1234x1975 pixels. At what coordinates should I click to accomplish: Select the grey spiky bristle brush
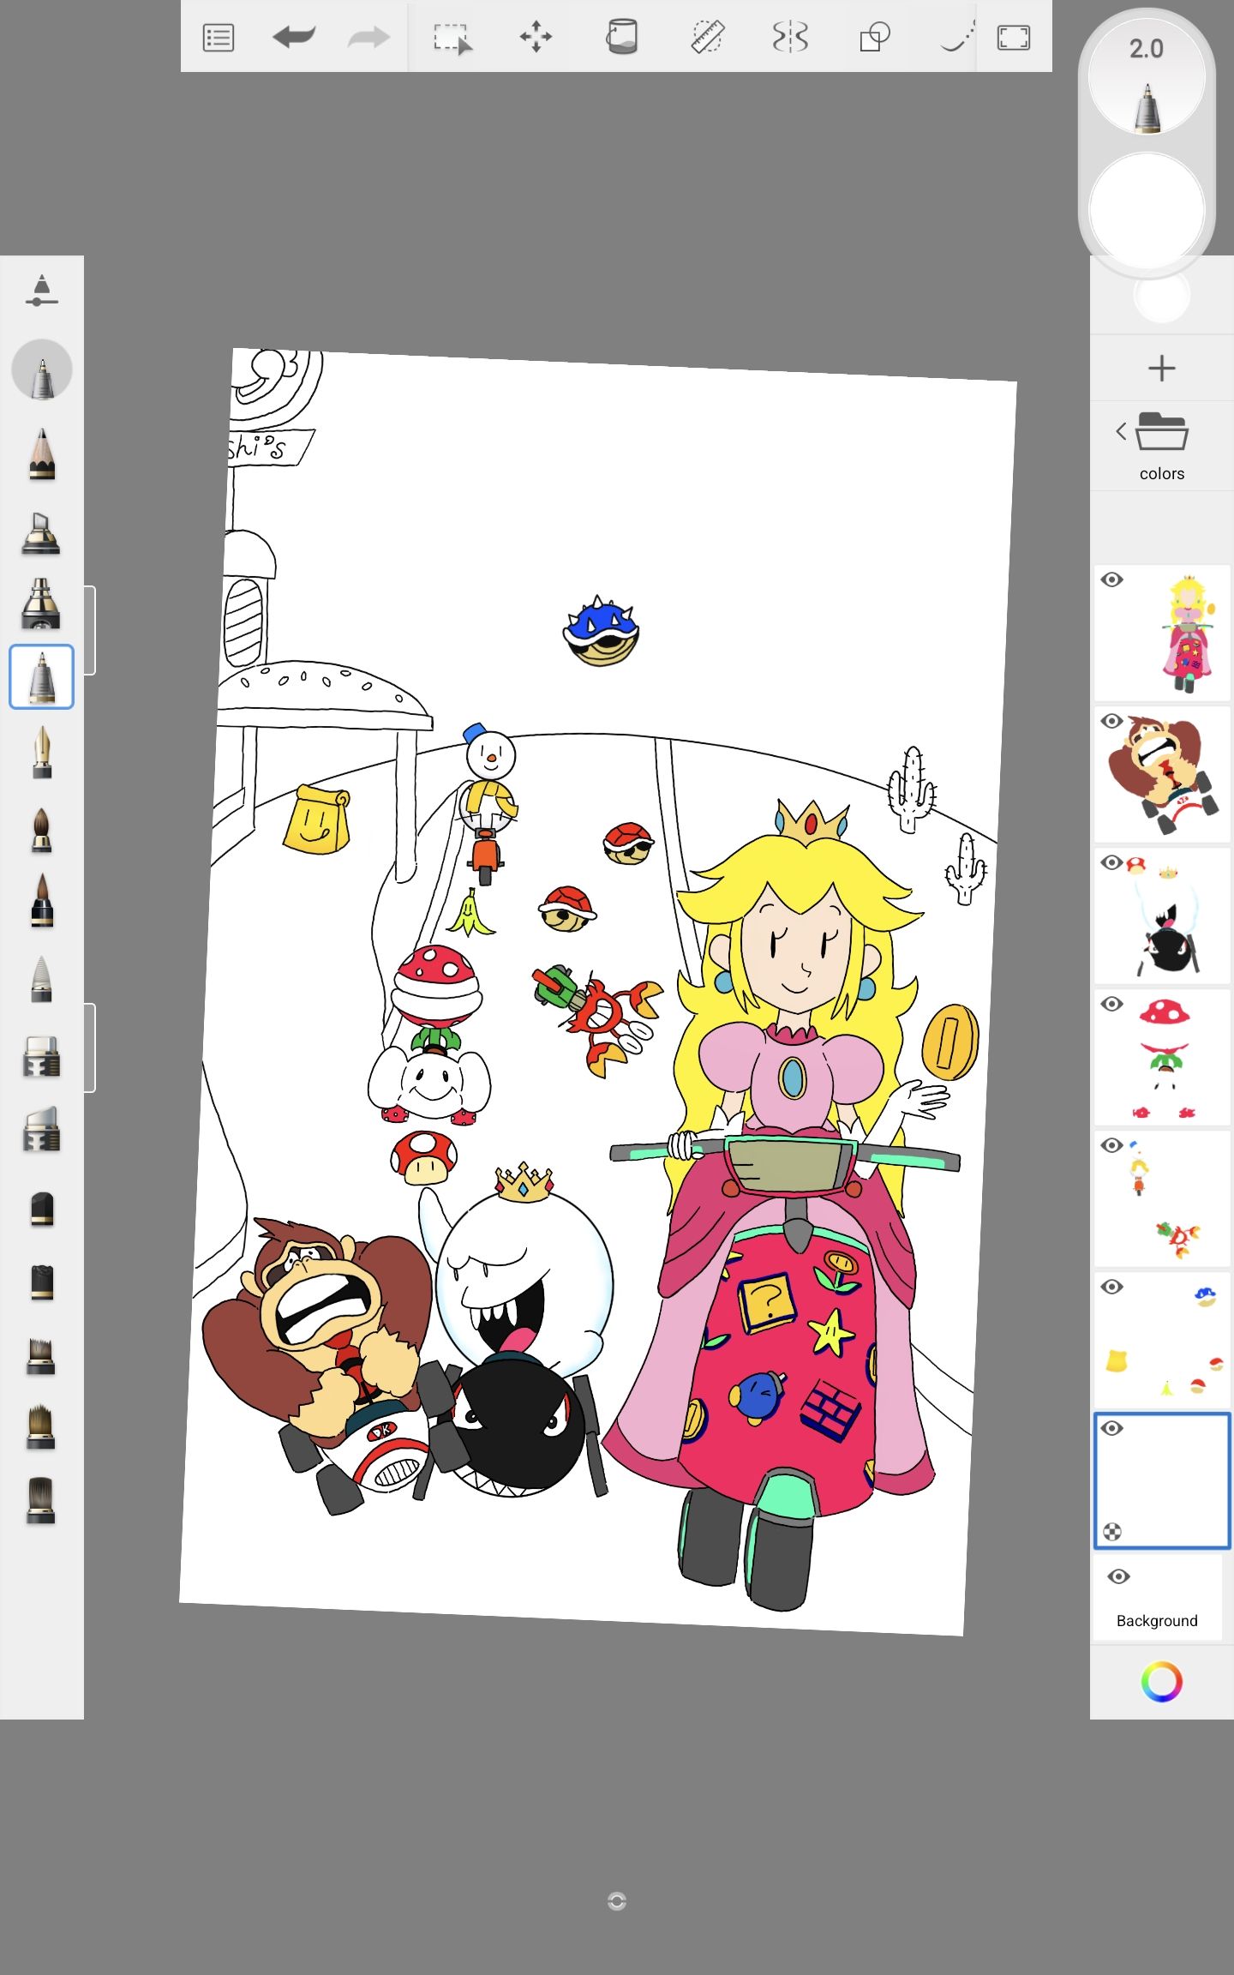pos(42,1356)
